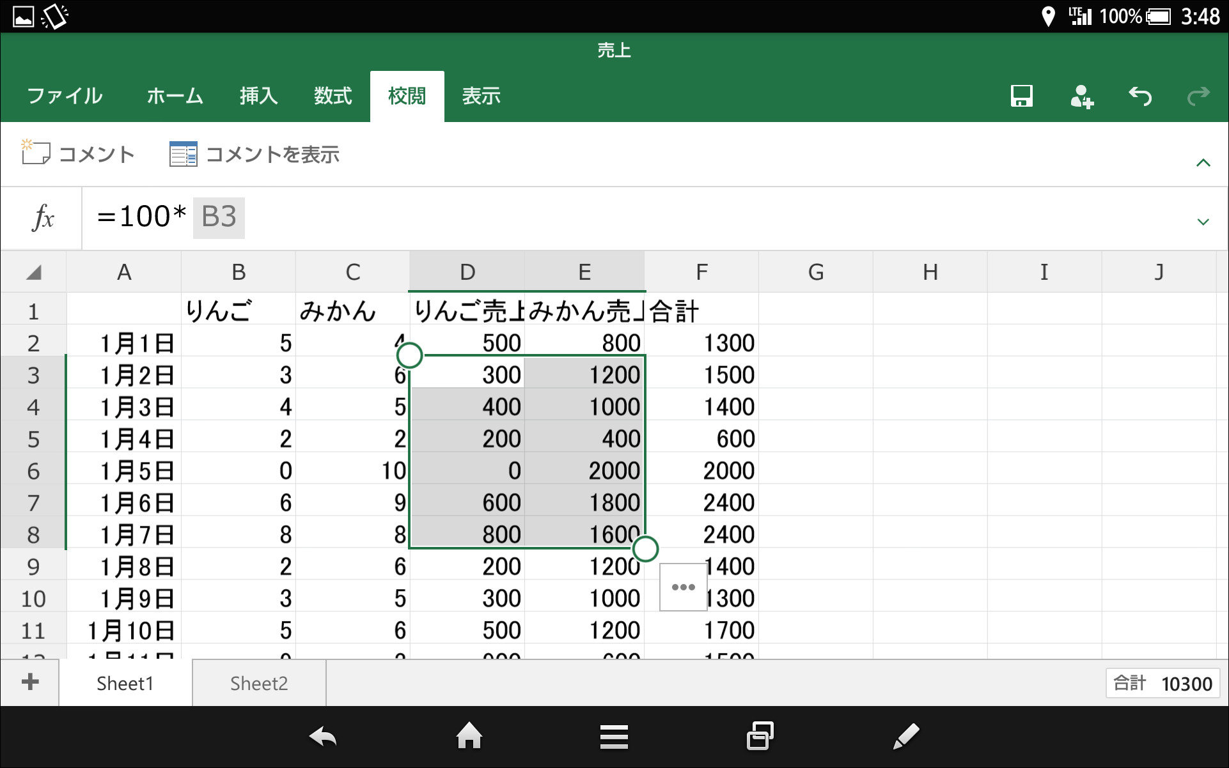Add a new sheet with plus icon
The height and width of the screenshot is (768, 1229).
pos(30,682)
